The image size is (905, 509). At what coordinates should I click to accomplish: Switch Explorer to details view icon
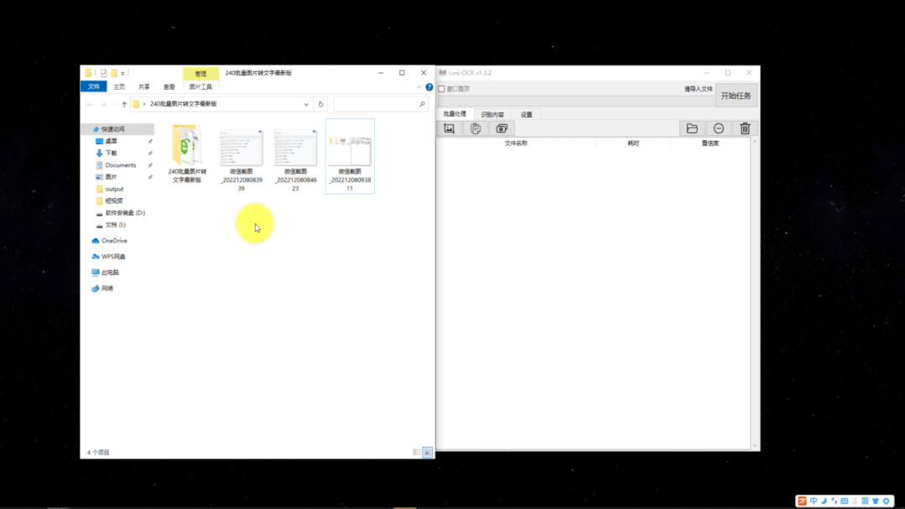click(x=417, y=453)
